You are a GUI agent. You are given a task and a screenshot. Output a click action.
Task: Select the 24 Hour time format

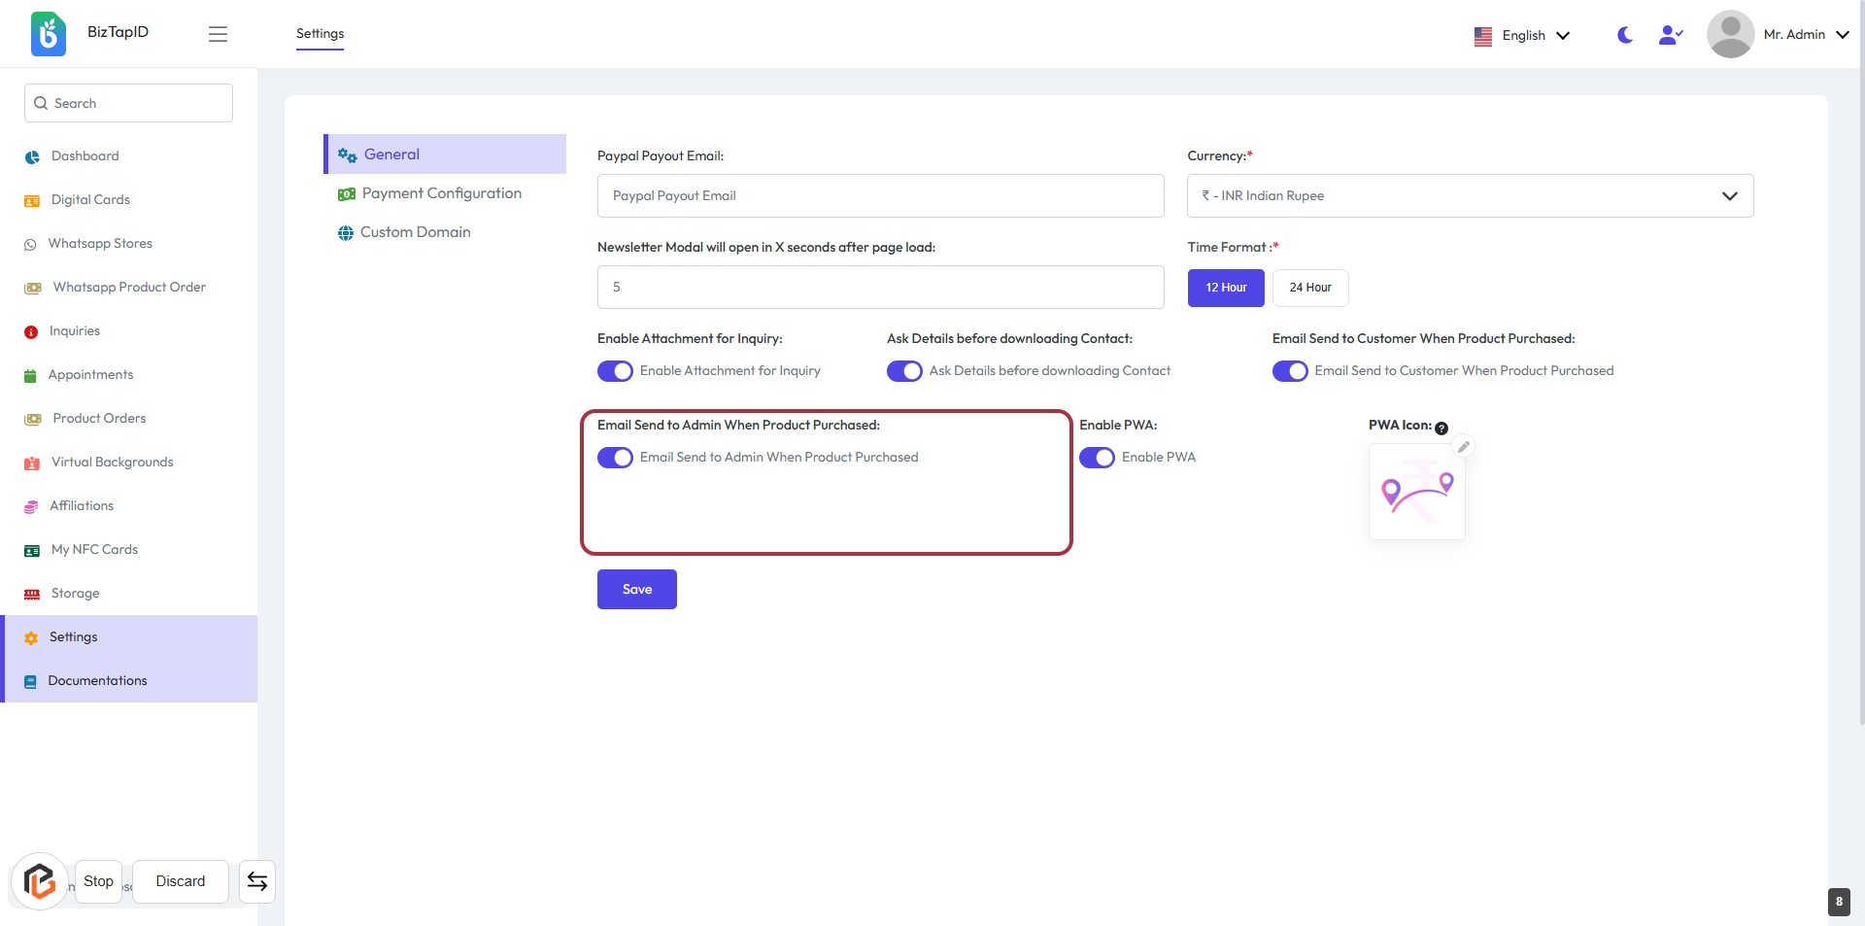tap(1309, 288)
